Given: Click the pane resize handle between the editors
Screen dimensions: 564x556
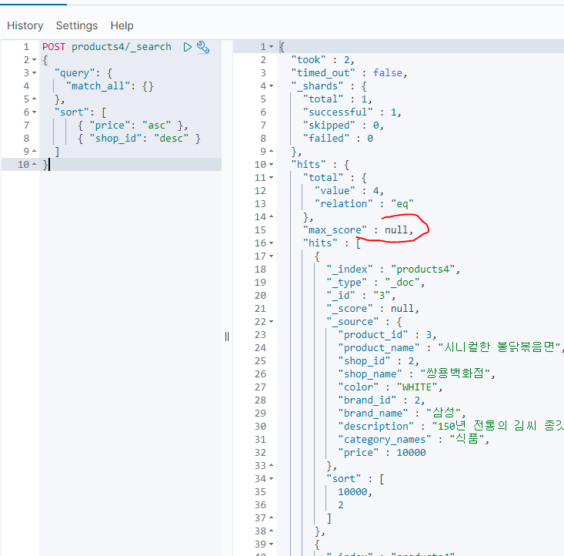Looking at the screenshot, I should pyautogui.click(x=227, y=336).
